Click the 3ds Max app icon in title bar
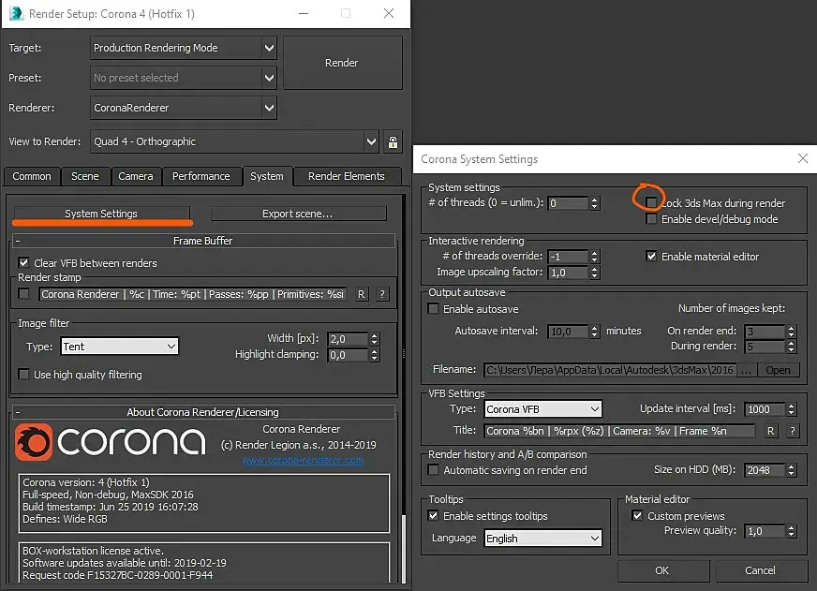Image resolution: width=817 pixels, height=591 pixels. [x=16, y=13]
